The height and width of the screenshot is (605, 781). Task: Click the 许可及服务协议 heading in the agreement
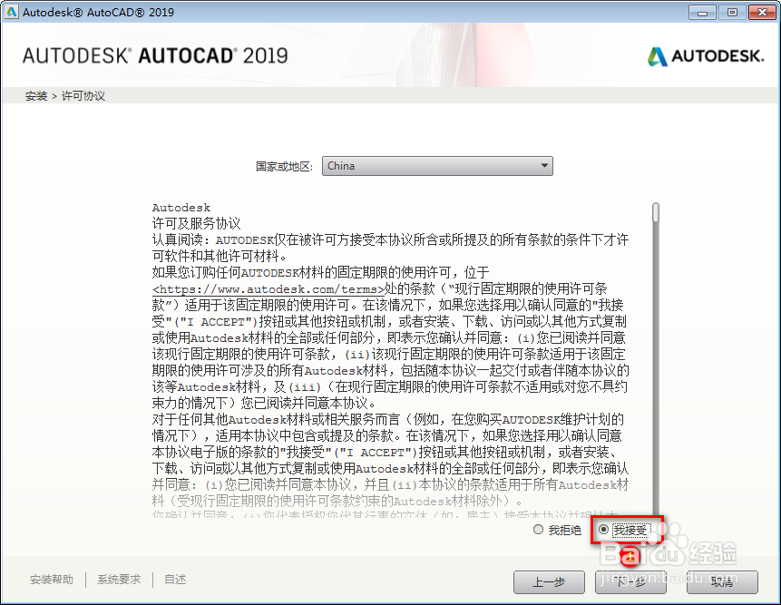[x=196, y=223]
